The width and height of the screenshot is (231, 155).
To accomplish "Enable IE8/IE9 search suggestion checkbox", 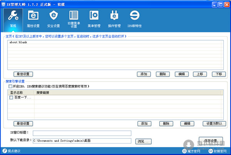I will click(10, 86).
